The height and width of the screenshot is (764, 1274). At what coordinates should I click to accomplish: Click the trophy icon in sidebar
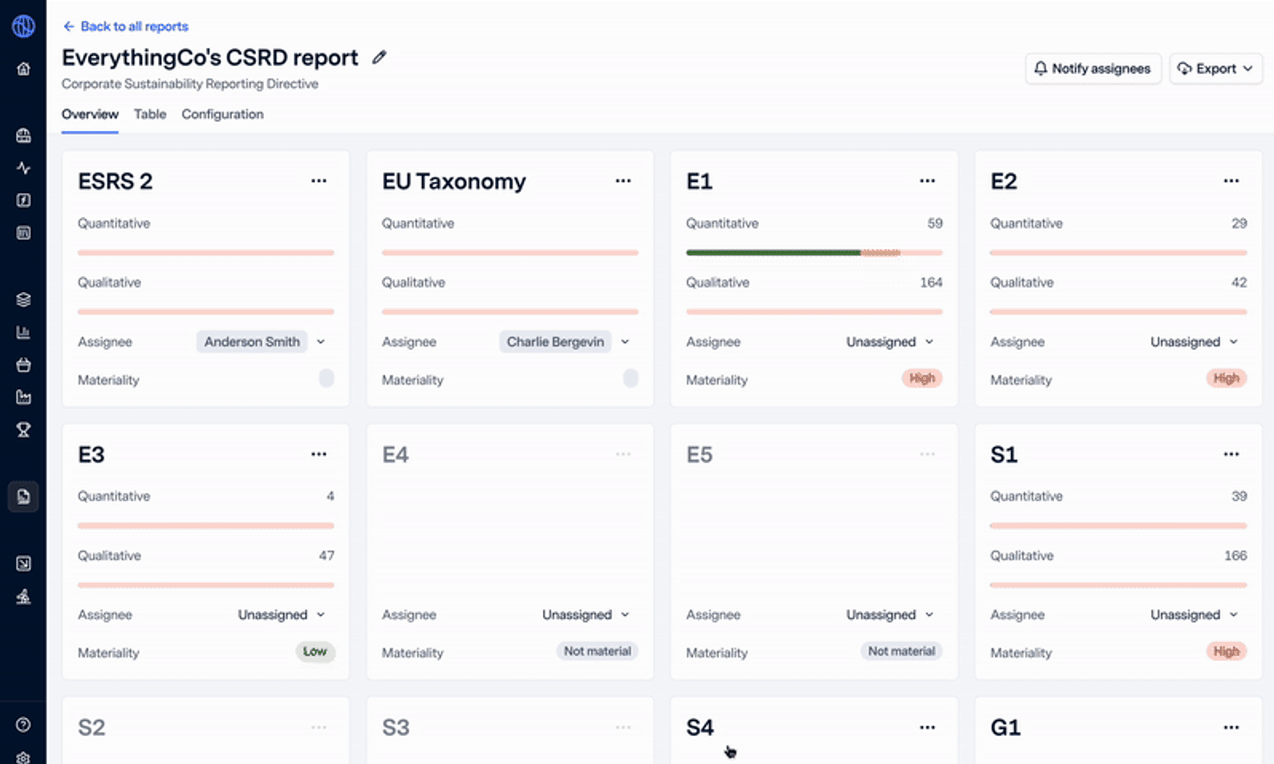pos(23,430)
